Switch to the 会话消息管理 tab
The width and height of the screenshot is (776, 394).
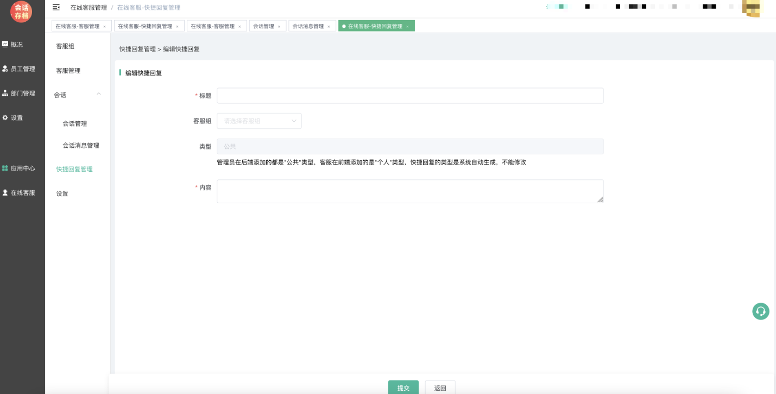click(308, 26)
